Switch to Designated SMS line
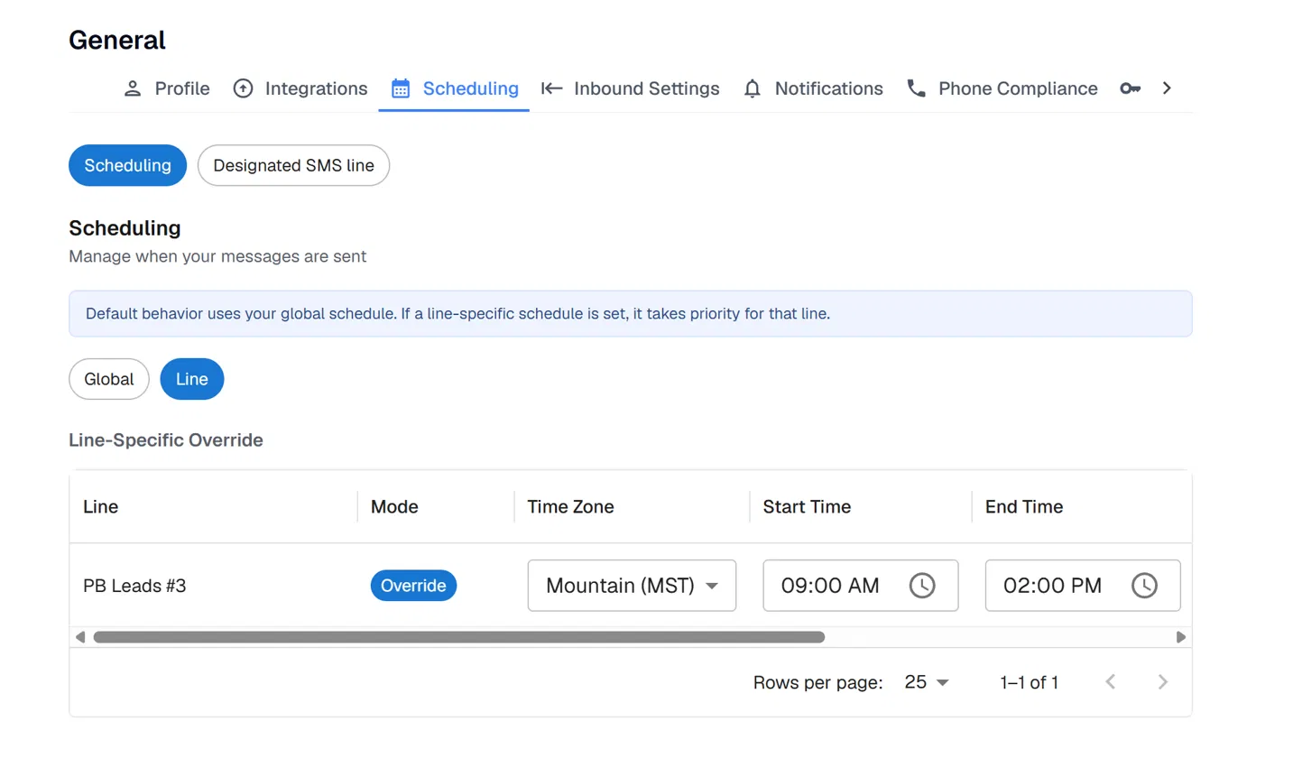The height and width of the screenshot is (758, 1293). coord(293,166)
